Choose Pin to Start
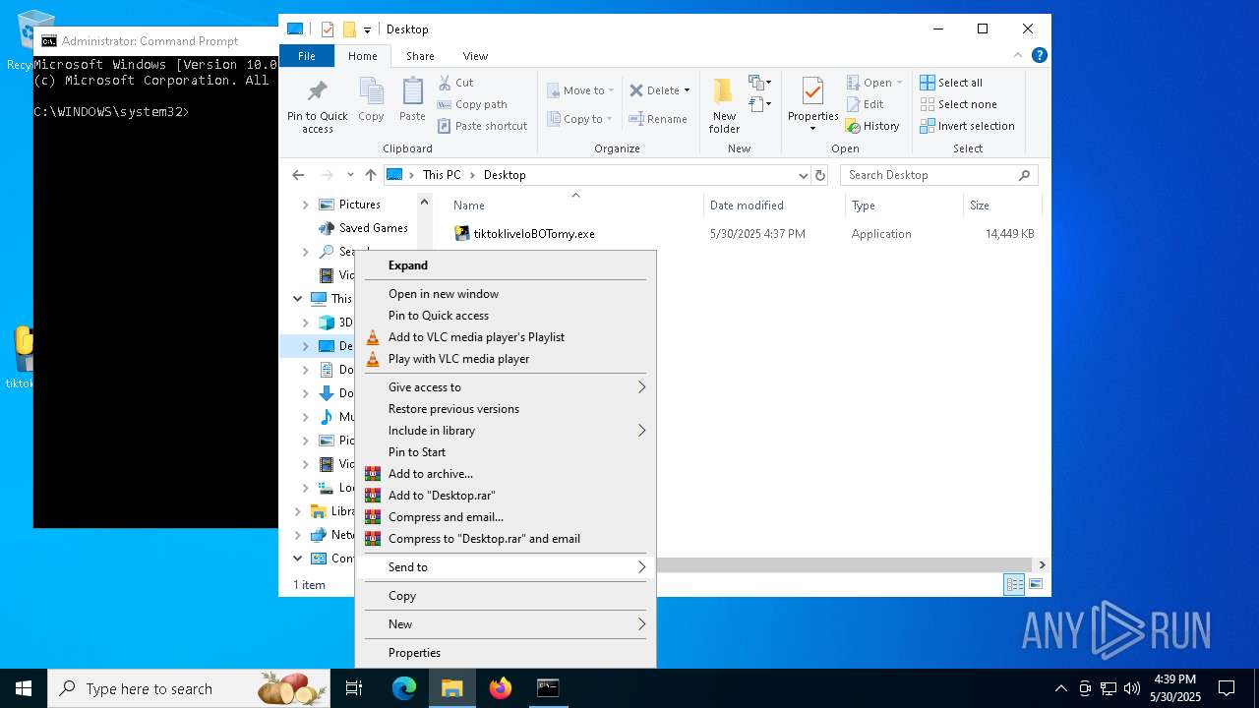Viewport: 1259px width, 708px height. click(x=506, y=452)
